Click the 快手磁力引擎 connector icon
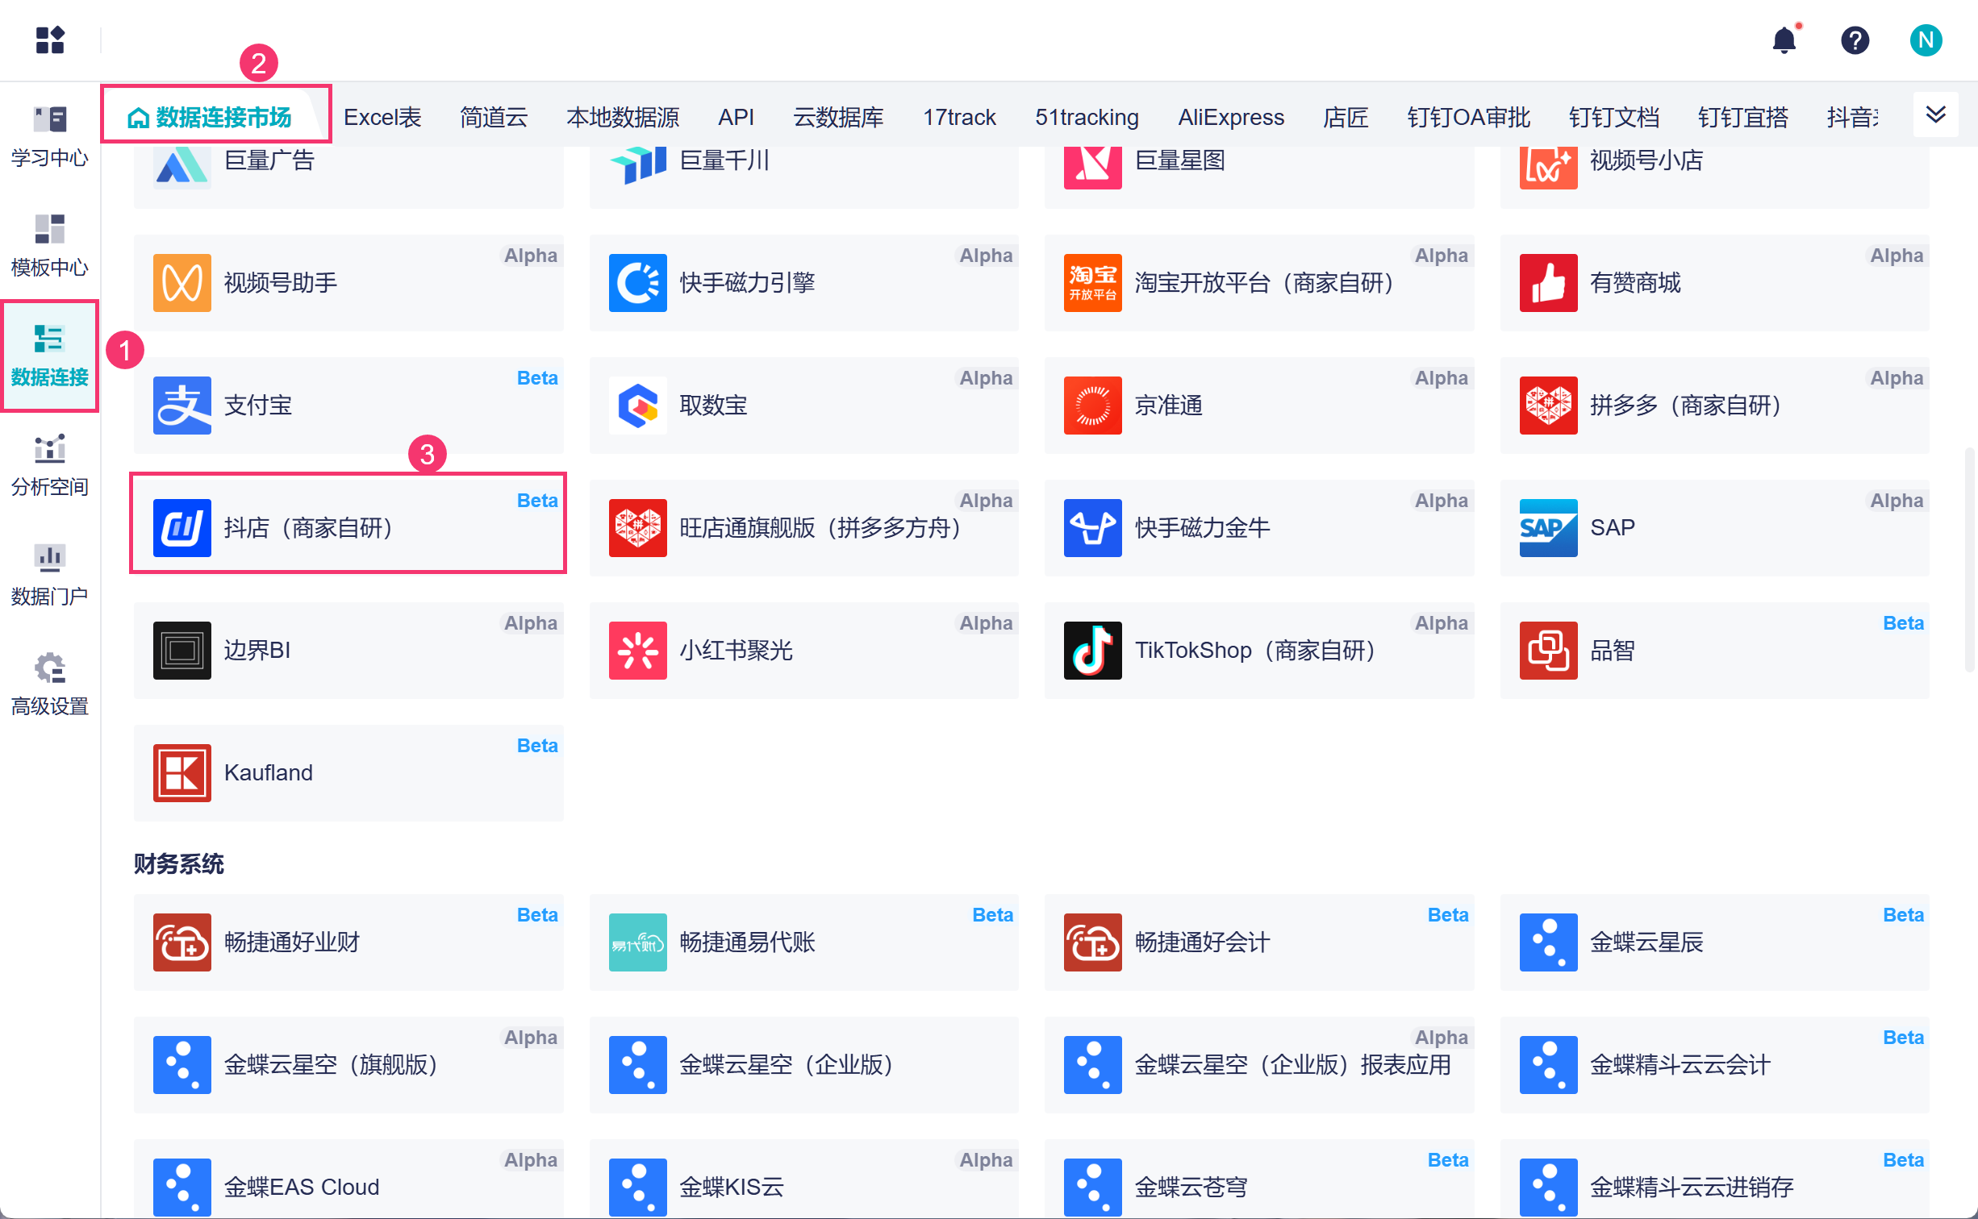1978x1219 pixels. click(x=638, y=283)
